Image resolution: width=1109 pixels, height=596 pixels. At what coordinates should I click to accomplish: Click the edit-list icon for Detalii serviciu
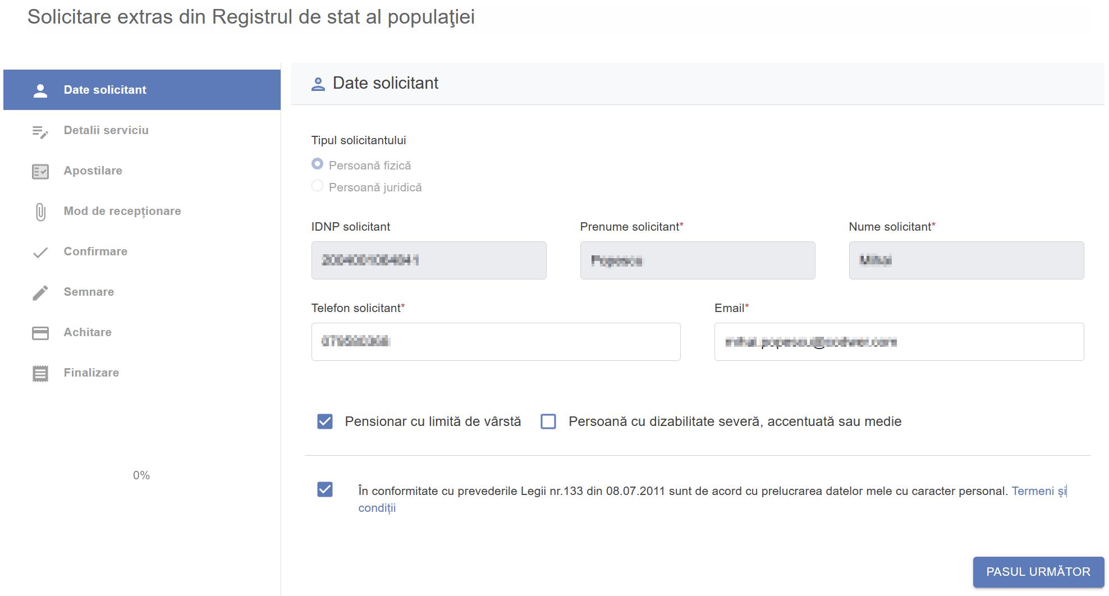40,131
